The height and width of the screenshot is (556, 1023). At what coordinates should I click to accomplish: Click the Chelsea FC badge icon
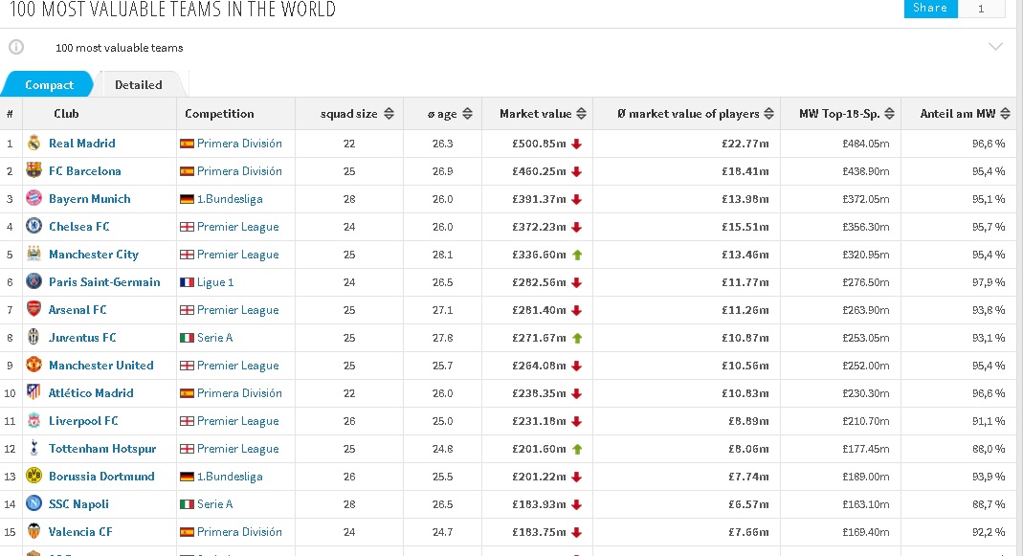pyautogui.click(x=33, y=226)
